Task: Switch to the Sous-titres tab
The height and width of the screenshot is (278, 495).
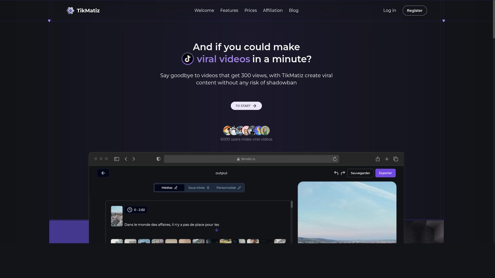Action: [x=199, y=188]
